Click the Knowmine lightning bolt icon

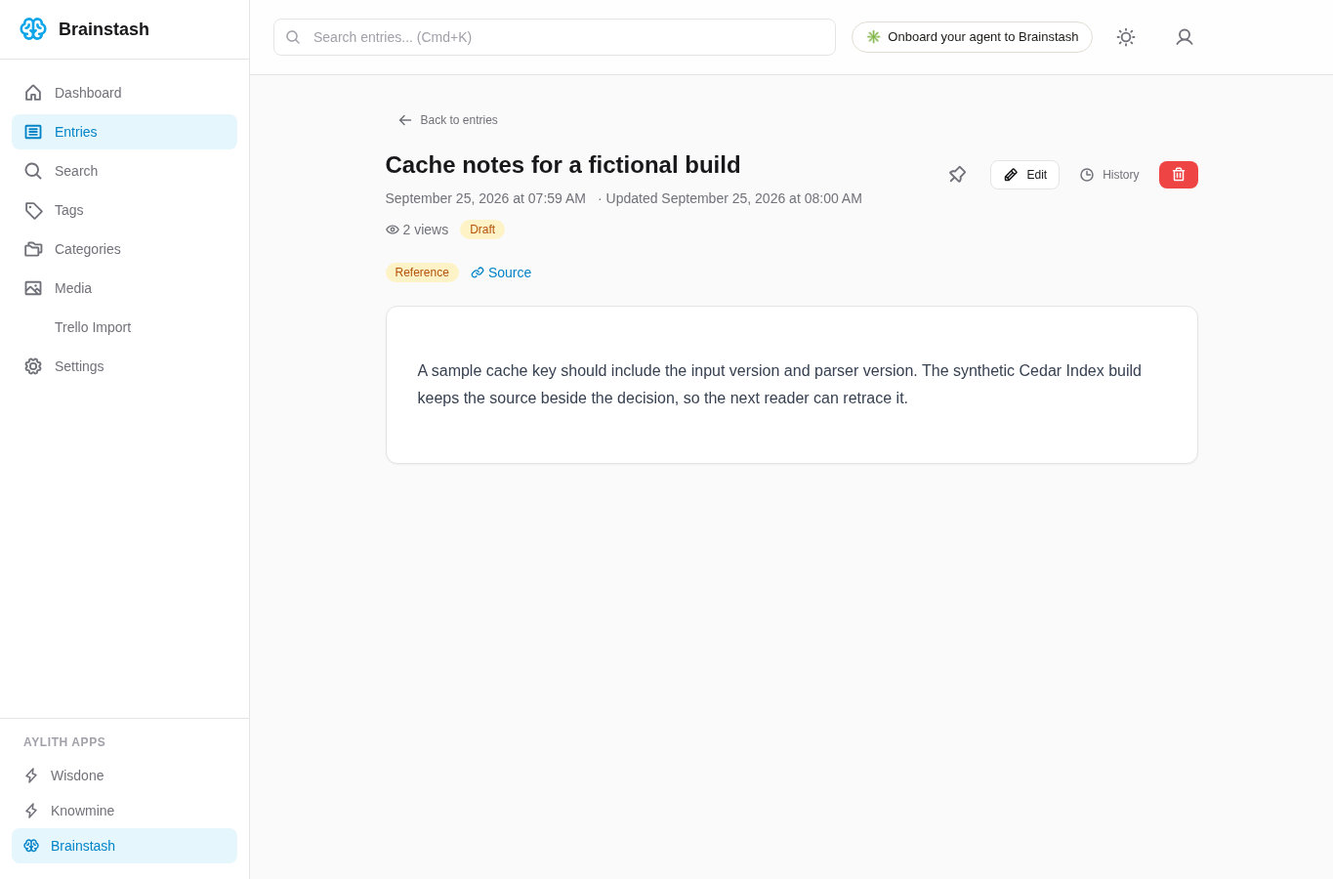coord(31,811)
